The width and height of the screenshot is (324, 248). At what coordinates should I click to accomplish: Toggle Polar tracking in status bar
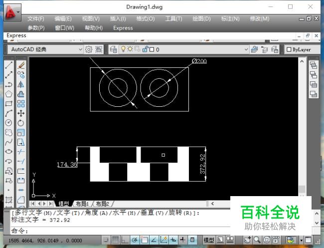[135, 240]
